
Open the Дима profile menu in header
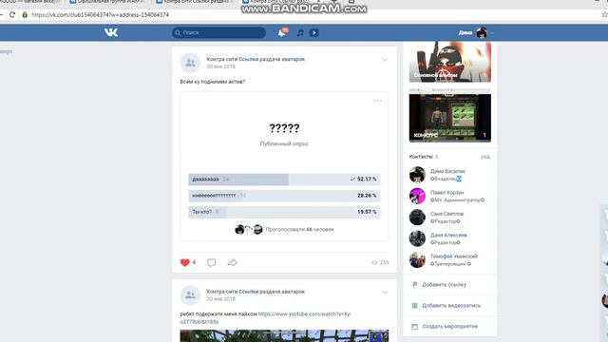click(x=476, y=33)
